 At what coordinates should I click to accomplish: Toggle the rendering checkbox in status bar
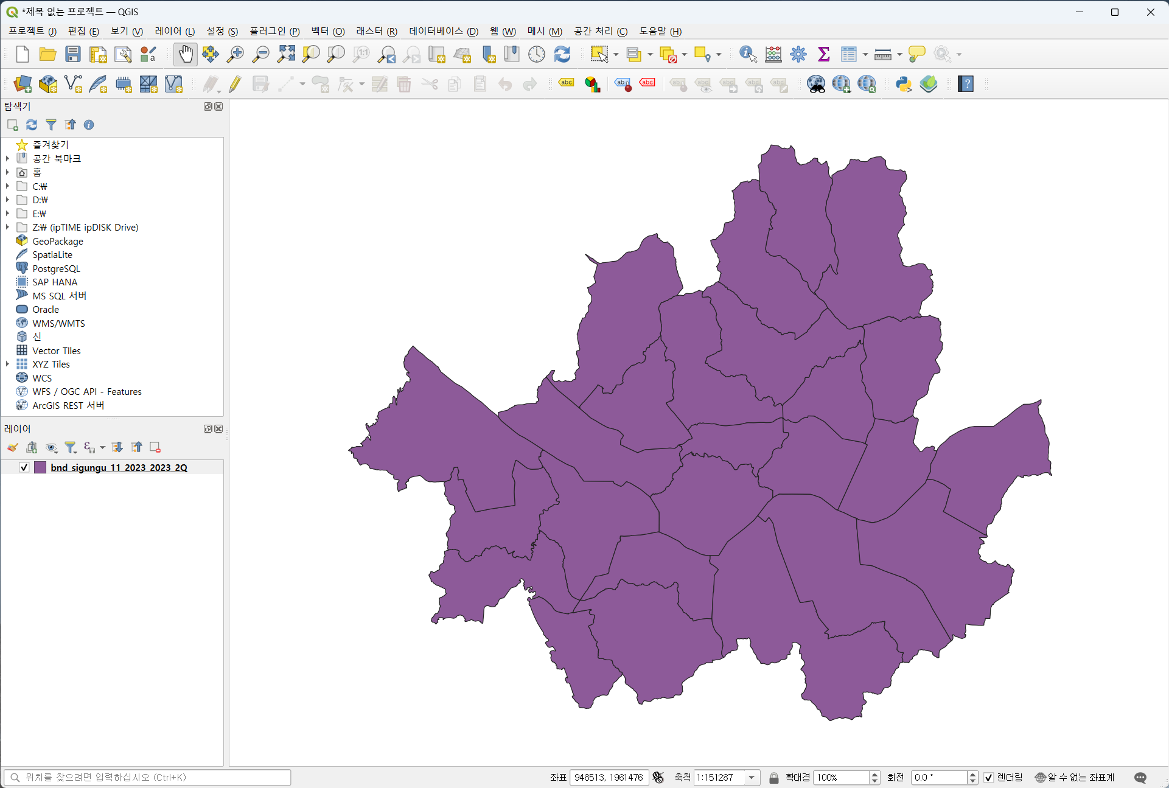(989, 777)
